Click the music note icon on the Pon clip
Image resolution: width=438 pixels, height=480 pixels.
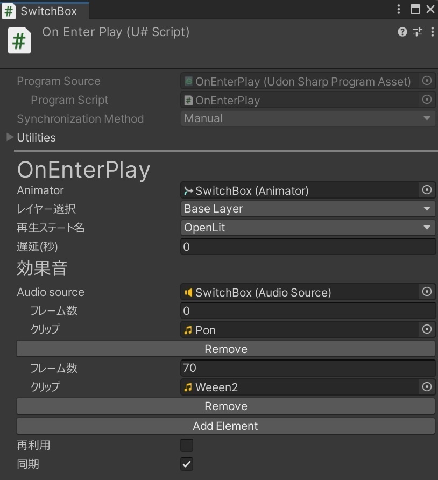[188, 329]
